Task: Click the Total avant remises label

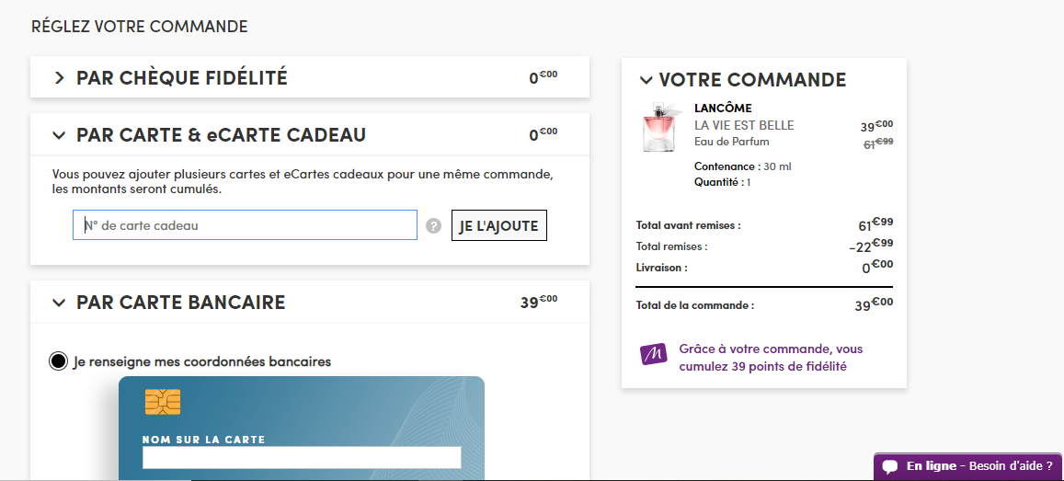Action: [688, 225]
